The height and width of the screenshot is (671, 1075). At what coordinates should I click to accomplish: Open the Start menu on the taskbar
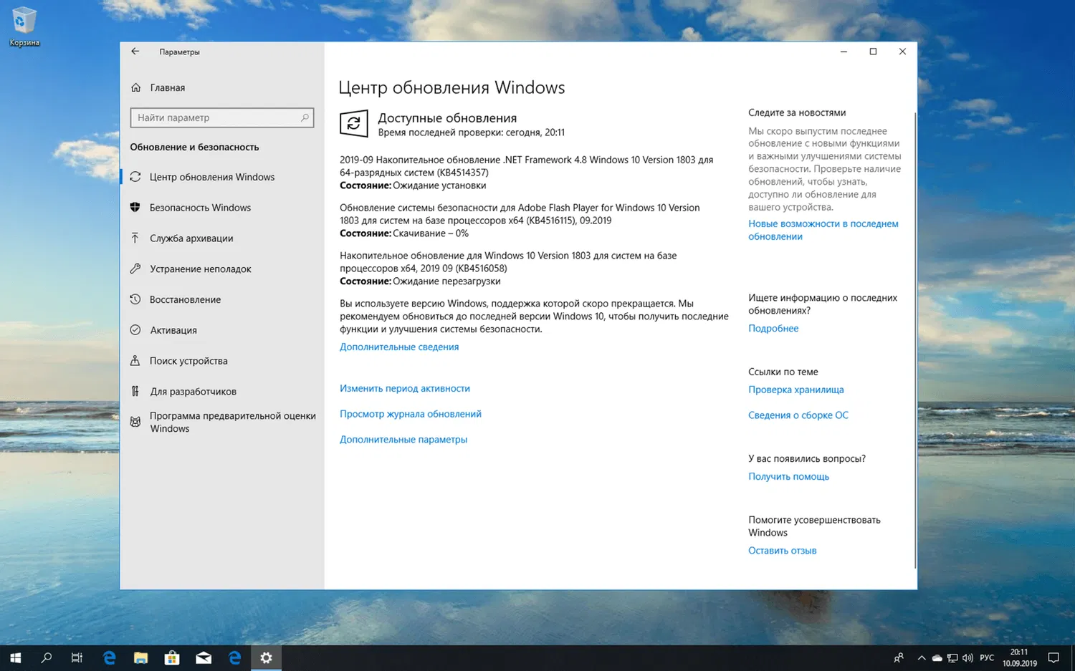[15, 657]
